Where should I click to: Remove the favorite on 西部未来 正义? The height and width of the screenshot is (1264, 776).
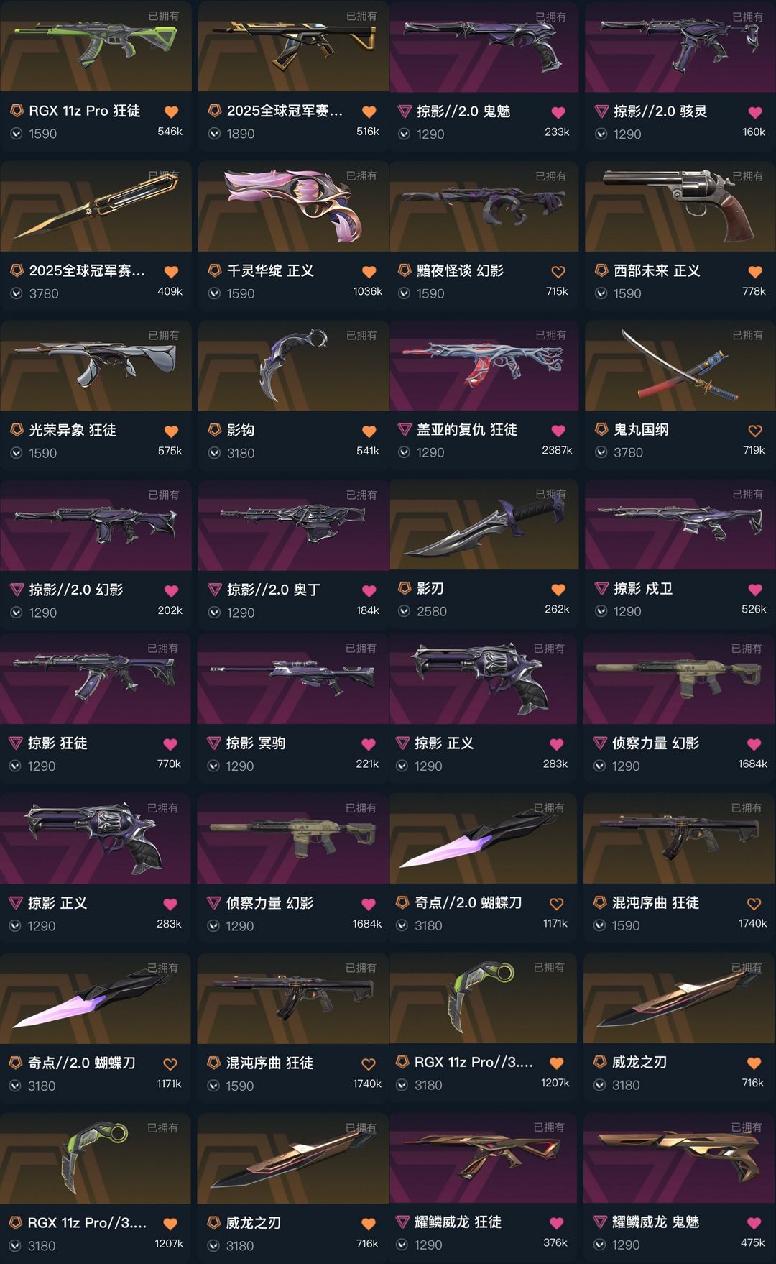(755, 272)
